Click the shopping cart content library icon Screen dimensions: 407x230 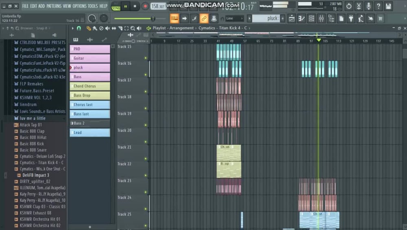pos(381,18)
